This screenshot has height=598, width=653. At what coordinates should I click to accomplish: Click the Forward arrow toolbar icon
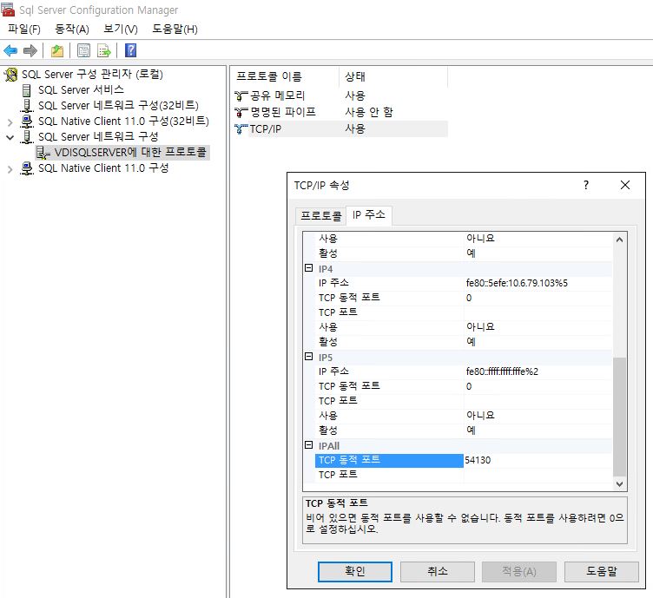pos(30,50)
